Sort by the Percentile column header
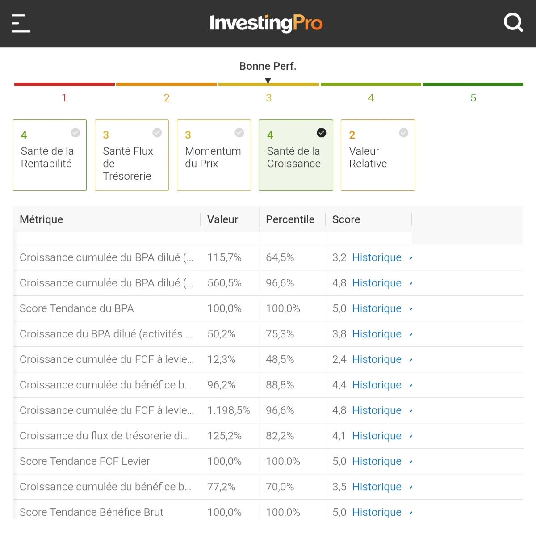 point(290,219)
